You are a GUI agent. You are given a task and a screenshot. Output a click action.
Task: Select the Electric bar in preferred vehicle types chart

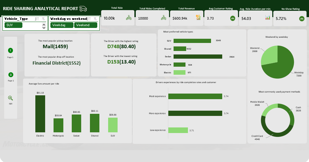(x=180, y=72)
